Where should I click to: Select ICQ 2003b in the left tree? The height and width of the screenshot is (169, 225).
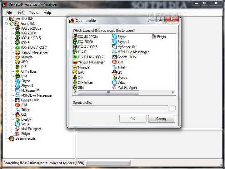tap(29, 33)
